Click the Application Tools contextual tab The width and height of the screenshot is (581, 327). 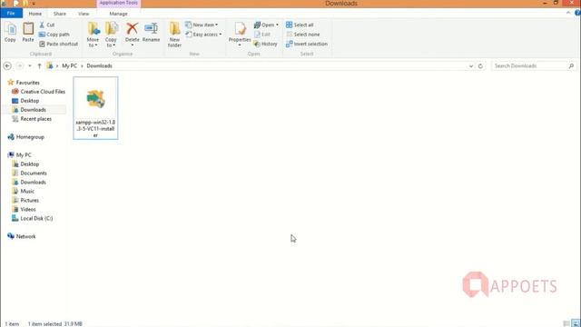coord(119,3)
